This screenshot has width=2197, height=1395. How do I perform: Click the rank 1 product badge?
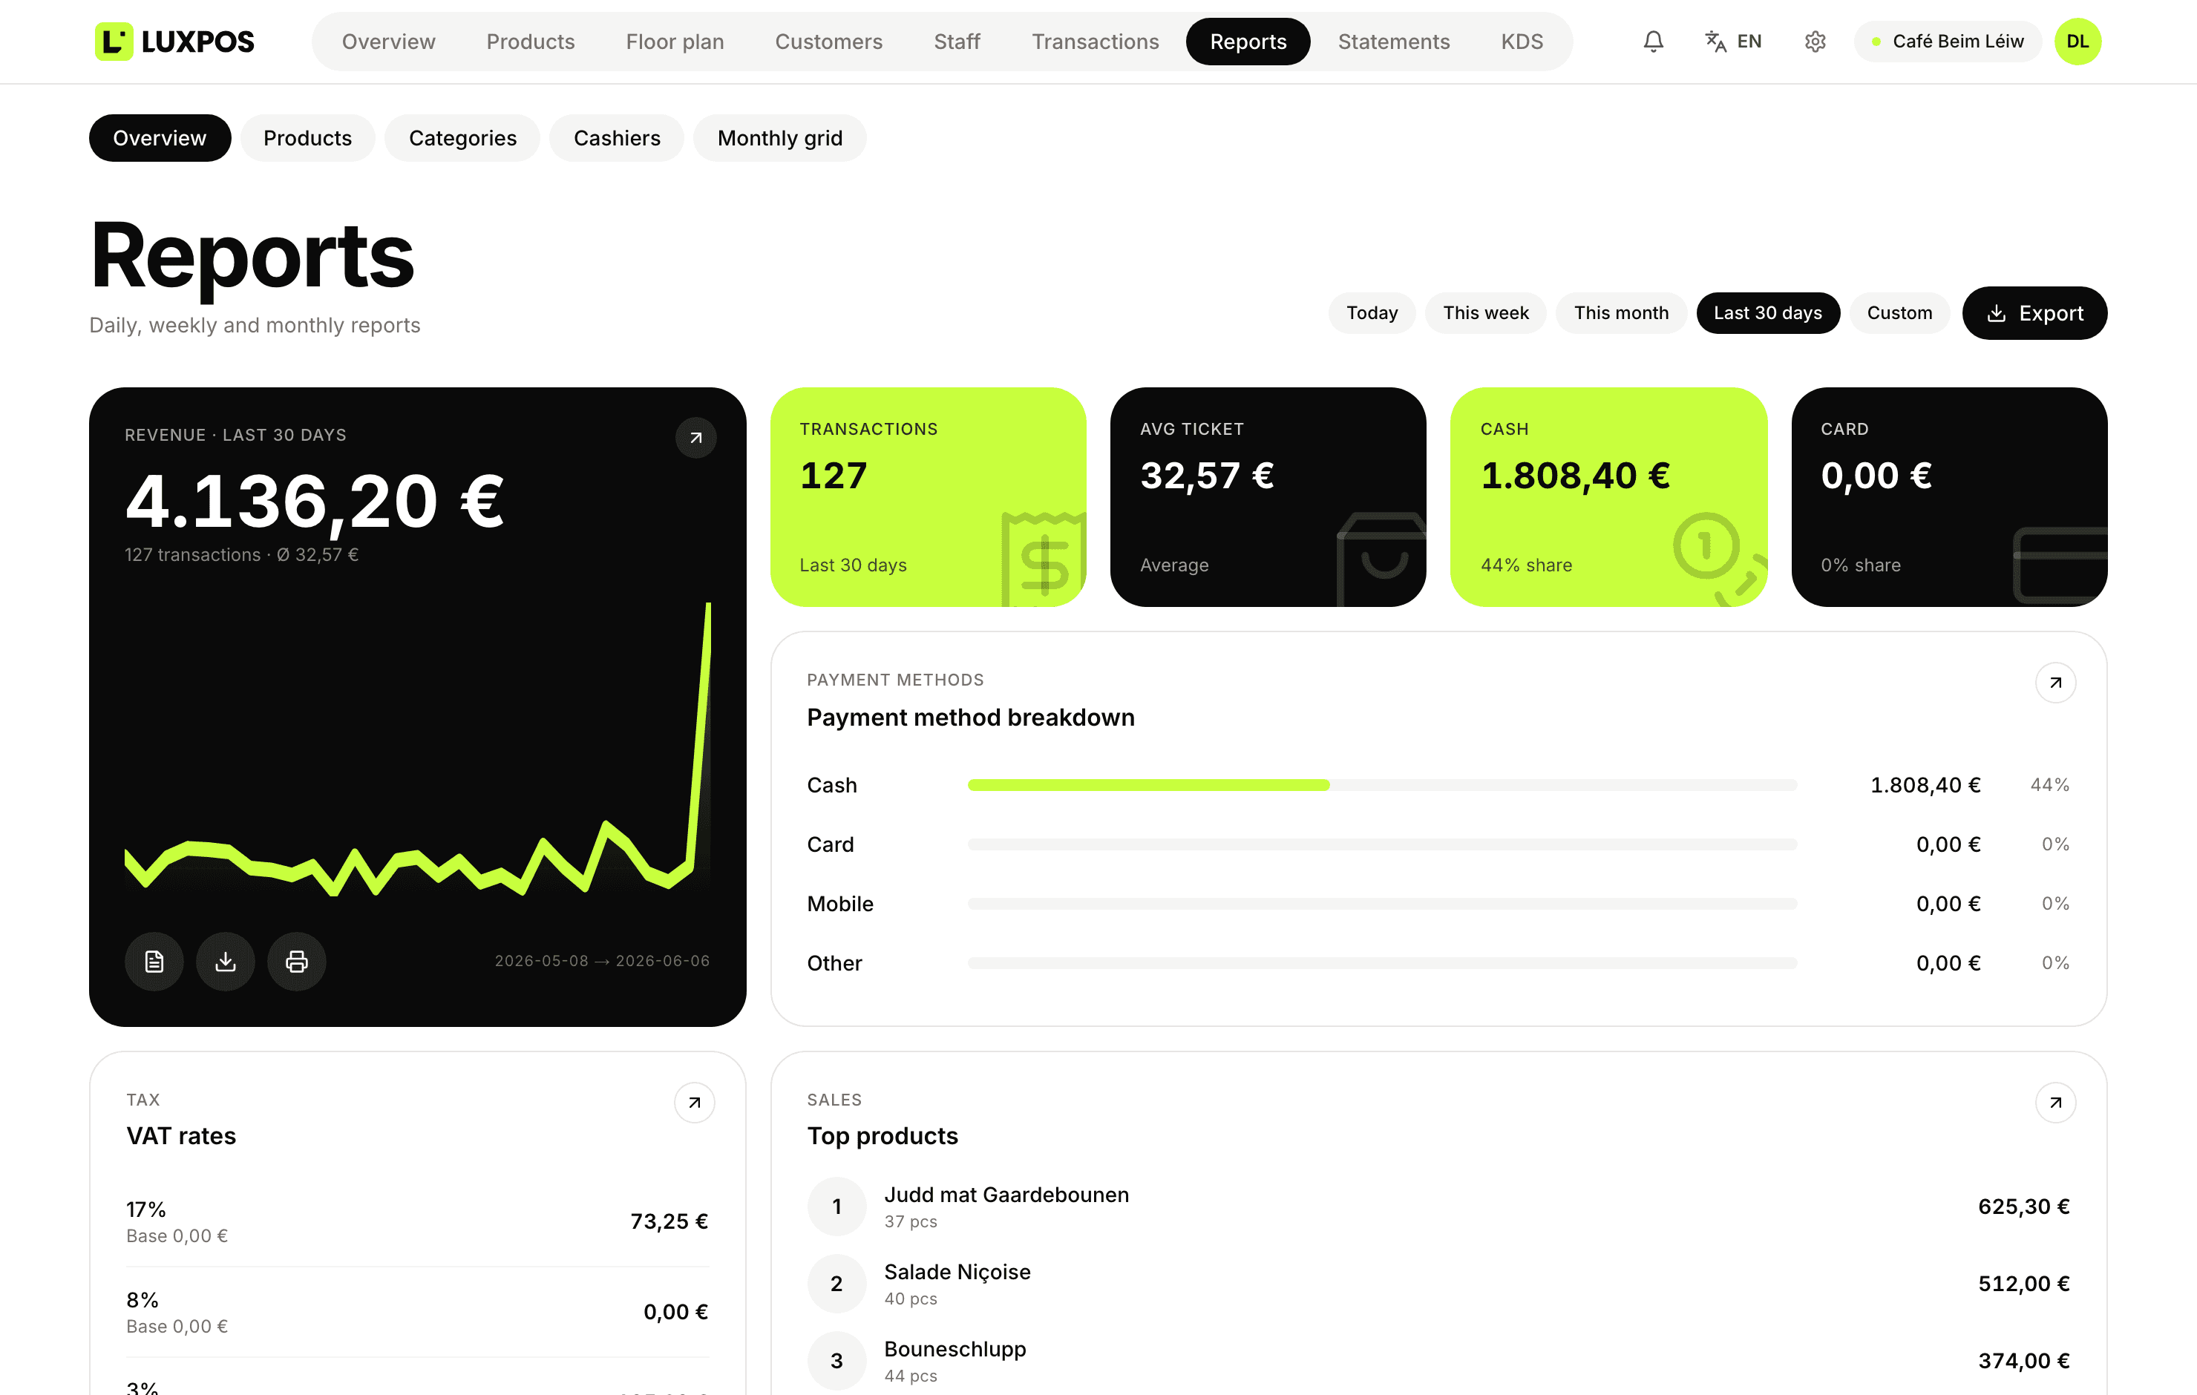coord(836,1206)
